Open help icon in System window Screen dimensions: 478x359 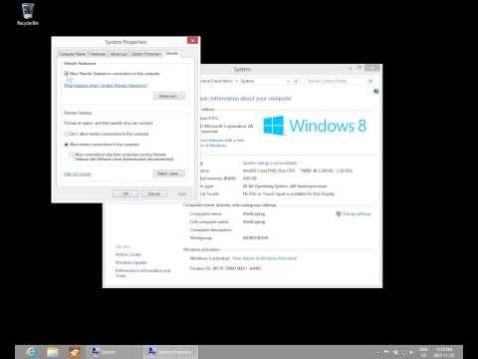pyautogui.click(x=376, y=91)
